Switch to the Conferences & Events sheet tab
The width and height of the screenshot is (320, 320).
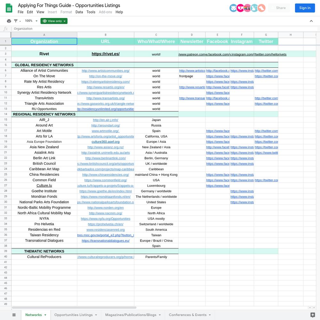click(188, 315)
